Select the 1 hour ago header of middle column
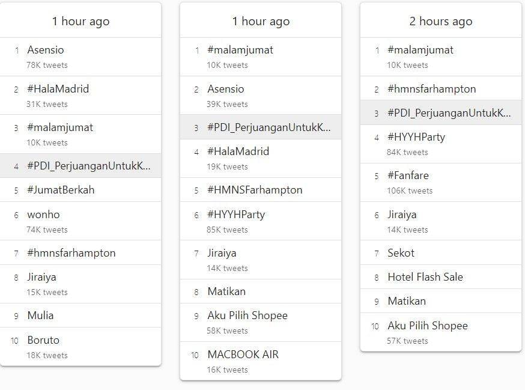Viewport: 525px width, 390px height. click(261, 20)
